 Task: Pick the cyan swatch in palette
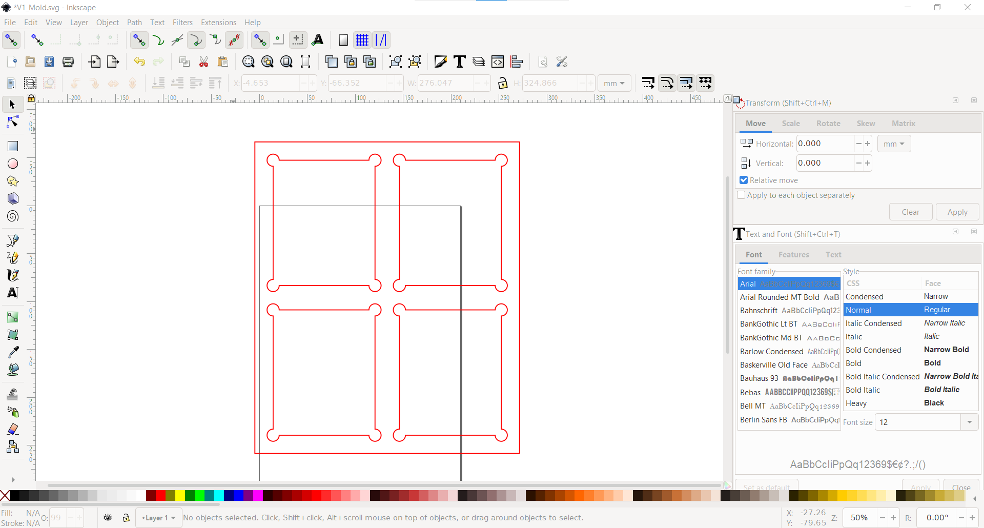[219, 495]
